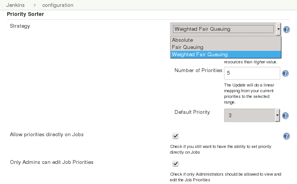
Task: Go to Jenkins home via breadcrumb
Action: click(16, 5)
